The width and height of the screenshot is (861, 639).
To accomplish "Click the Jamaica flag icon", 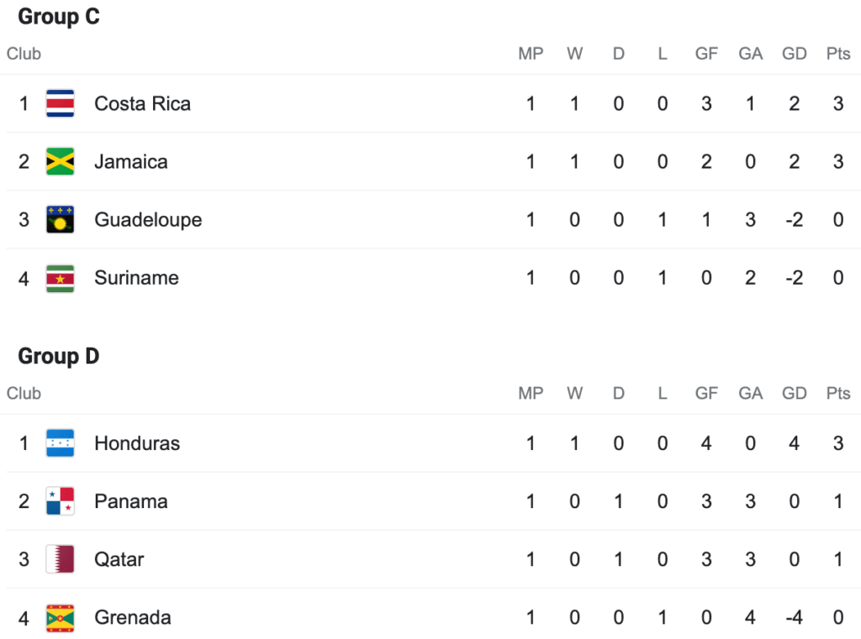I will [x=61, y=162].
